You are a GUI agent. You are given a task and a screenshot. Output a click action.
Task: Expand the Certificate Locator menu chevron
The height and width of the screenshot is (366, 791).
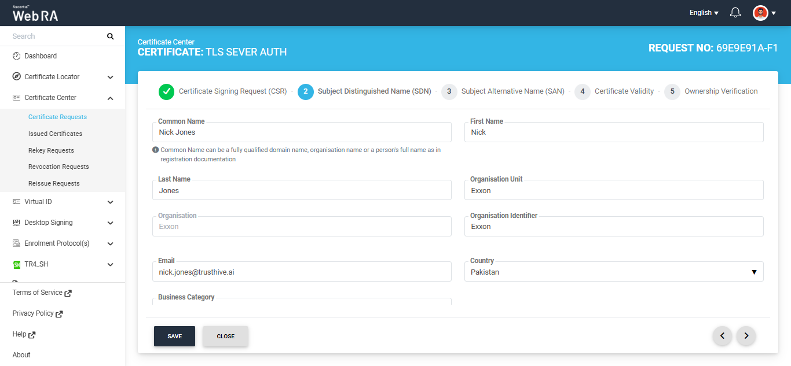click(x=111, y=77)
